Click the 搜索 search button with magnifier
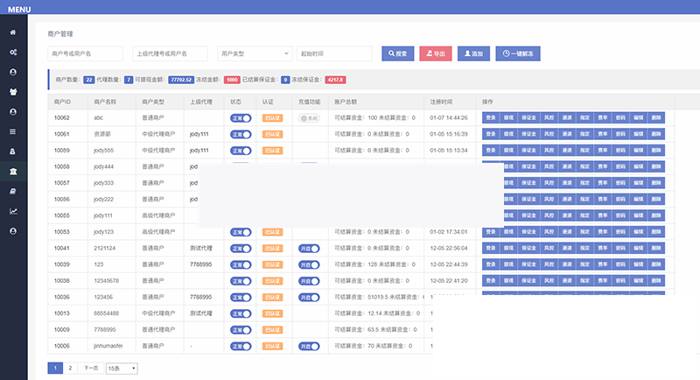Viewport: 700px width, 380px height. (396, 53)
